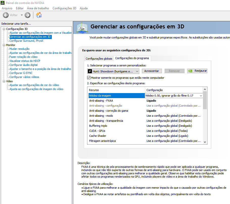Click the NVIDIA icon in title bar
This screenshot has width=230, height=204.
click(x=3, y=3)
